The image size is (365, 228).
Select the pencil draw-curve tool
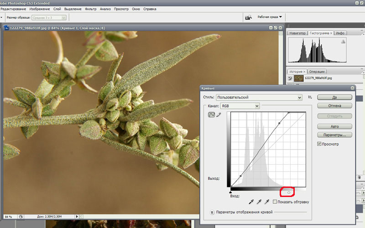pyautogui.click(x=219, y=115)
